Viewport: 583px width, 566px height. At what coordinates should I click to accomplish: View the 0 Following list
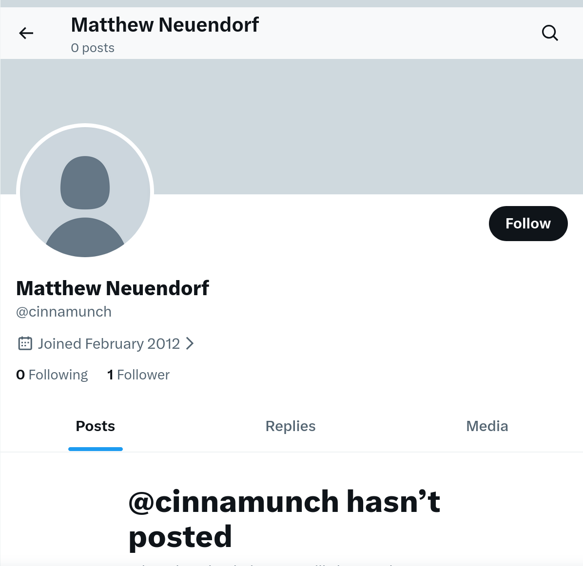[x=52, y=375]
